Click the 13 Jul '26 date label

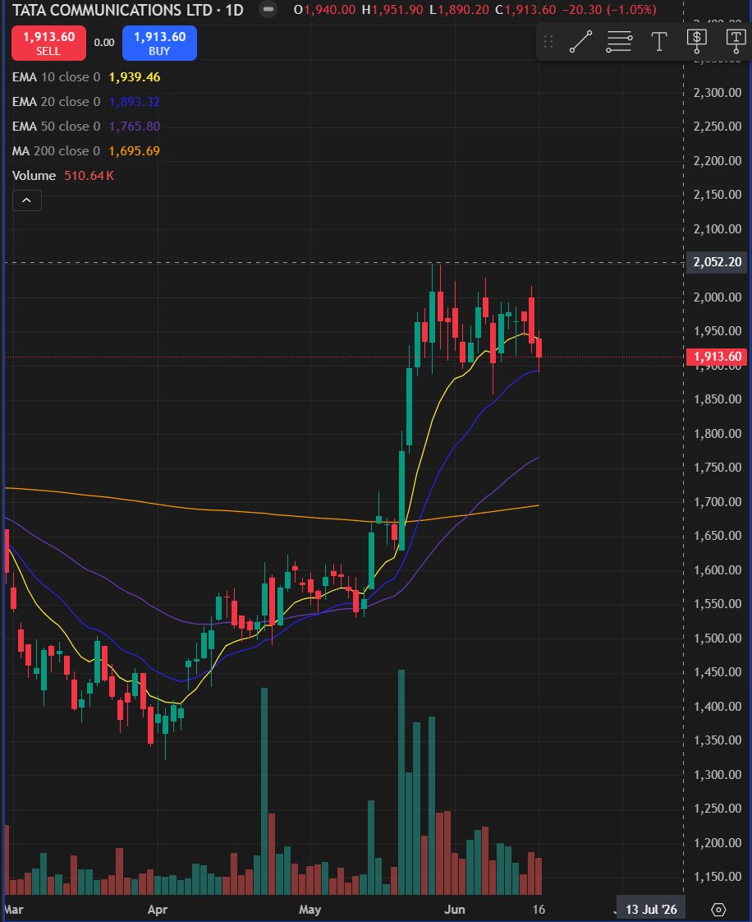(x=651, y=909)
